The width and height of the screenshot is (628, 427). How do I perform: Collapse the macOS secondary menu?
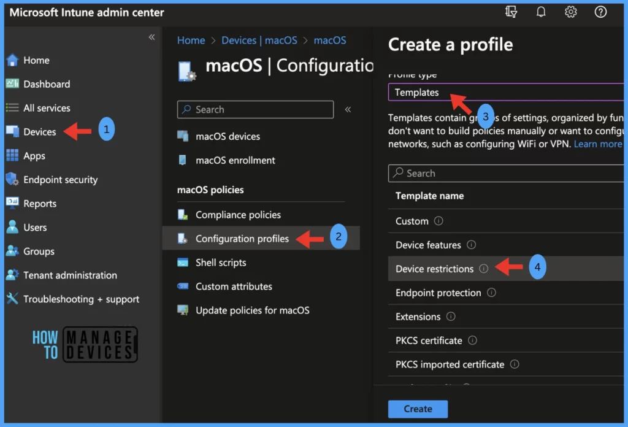point(348,109)
